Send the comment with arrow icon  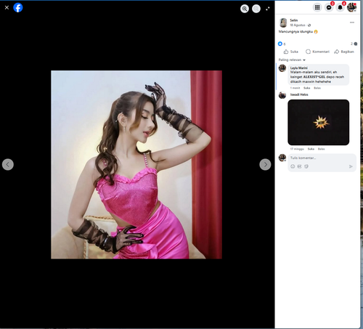click(x=351, y=166)
